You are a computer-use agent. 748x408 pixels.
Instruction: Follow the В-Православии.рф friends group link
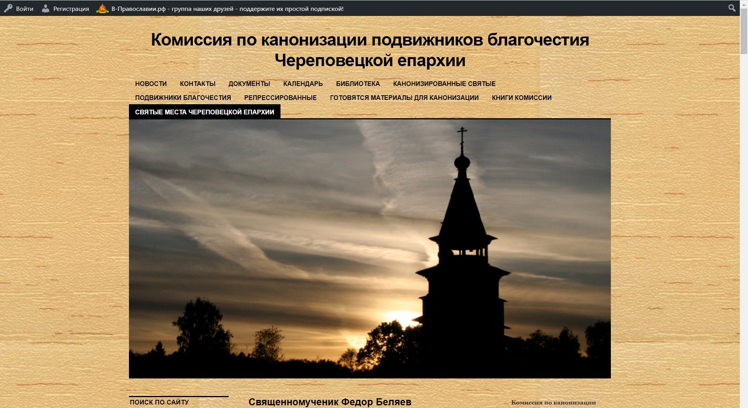(x=228, y=9)
